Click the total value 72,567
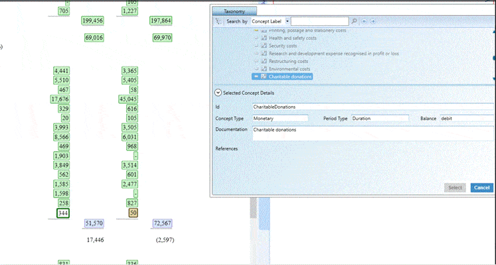 [162, 223]
